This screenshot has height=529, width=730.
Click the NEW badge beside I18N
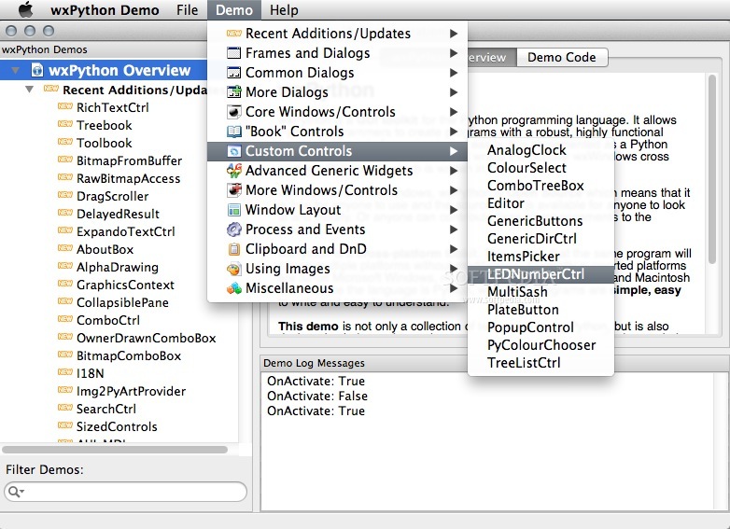[64, 372]
